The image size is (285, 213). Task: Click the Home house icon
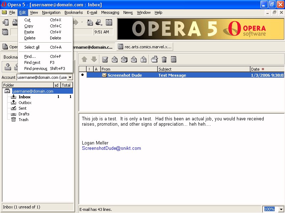[90, 22]
